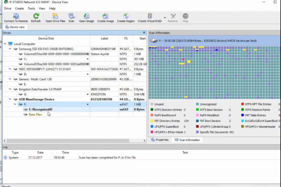Select the E: partition row
281x187 pixels.
coord(74,84)
